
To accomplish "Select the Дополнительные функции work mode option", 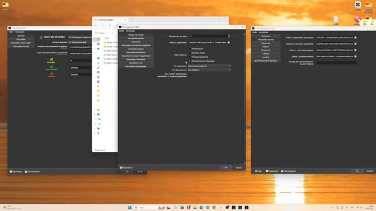I will pyautogui.click(x=202, y=61).
